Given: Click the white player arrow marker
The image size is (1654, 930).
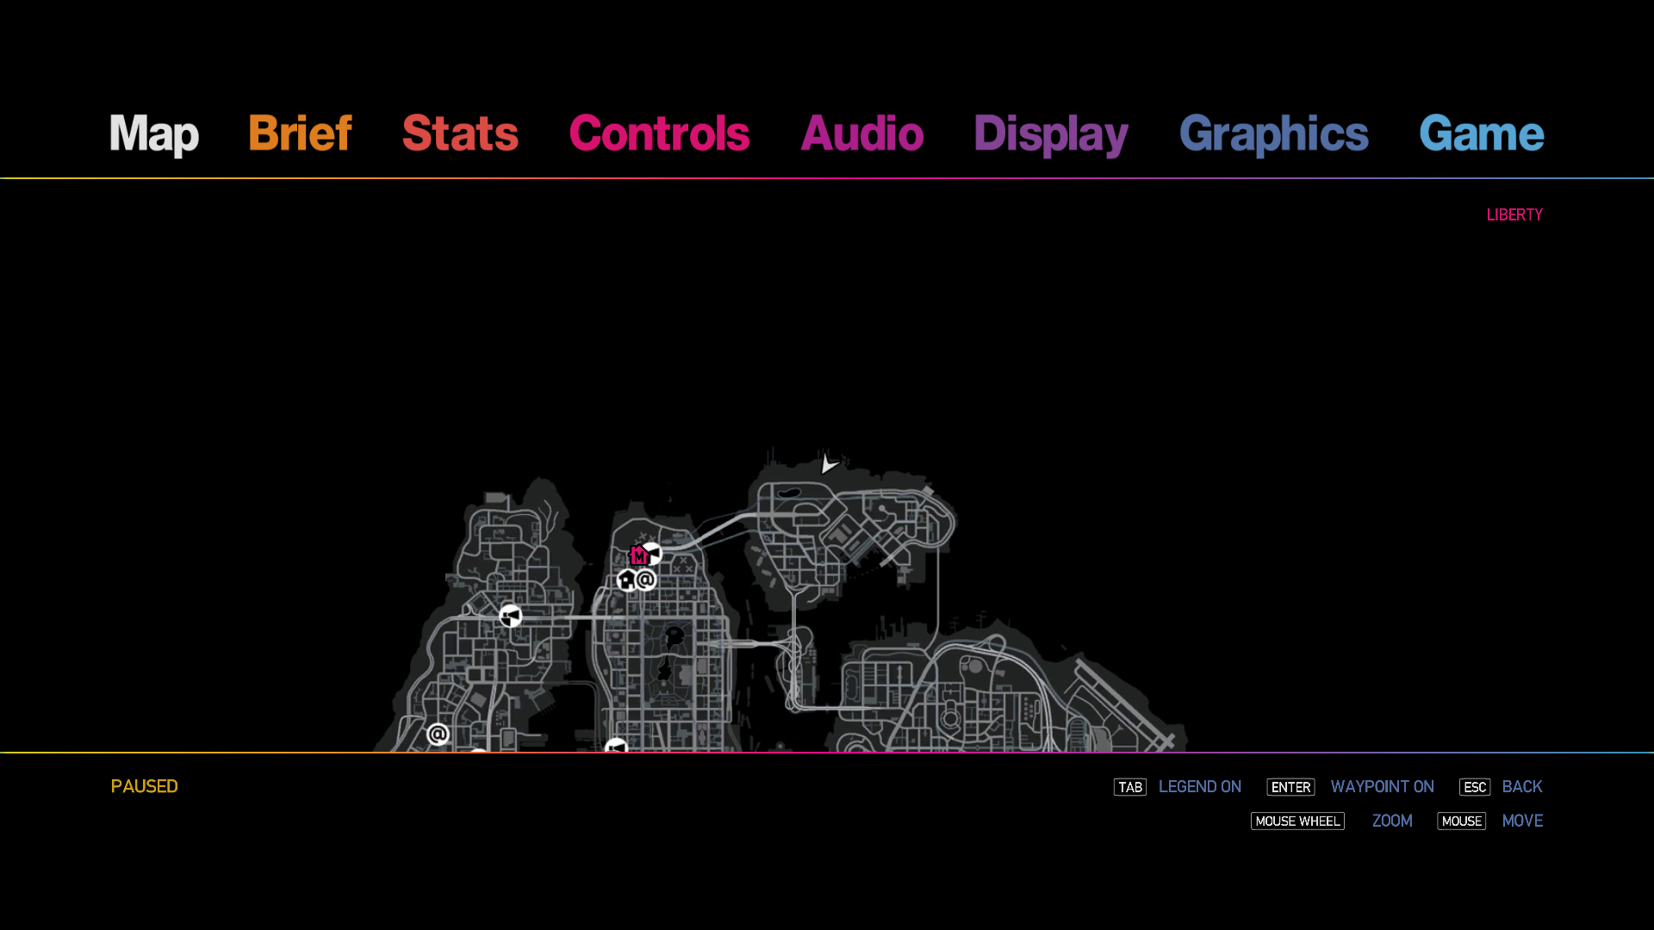Looking at the screenshot, I should (x=828, y=464).
